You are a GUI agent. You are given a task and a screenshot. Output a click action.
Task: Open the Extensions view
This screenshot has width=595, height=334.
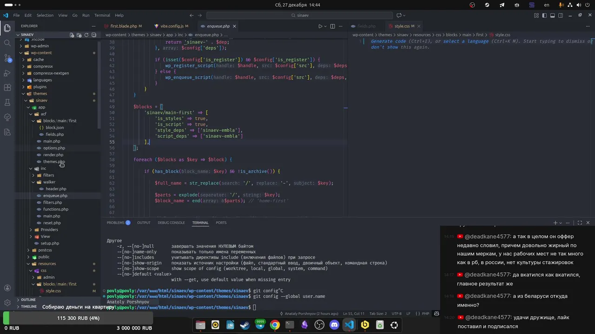(x=7, y=88)
